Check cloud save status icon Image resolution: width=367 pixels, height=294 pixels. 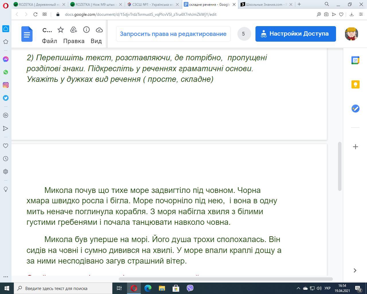[x=99, y=30]
